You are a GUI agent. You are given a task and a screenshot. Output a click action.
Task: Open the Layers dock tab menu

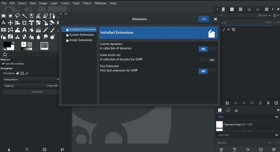(x=278, y=9)
